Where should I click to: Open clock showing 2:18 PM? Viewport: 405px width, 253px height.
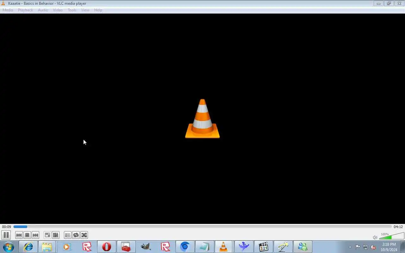(389, 247)
